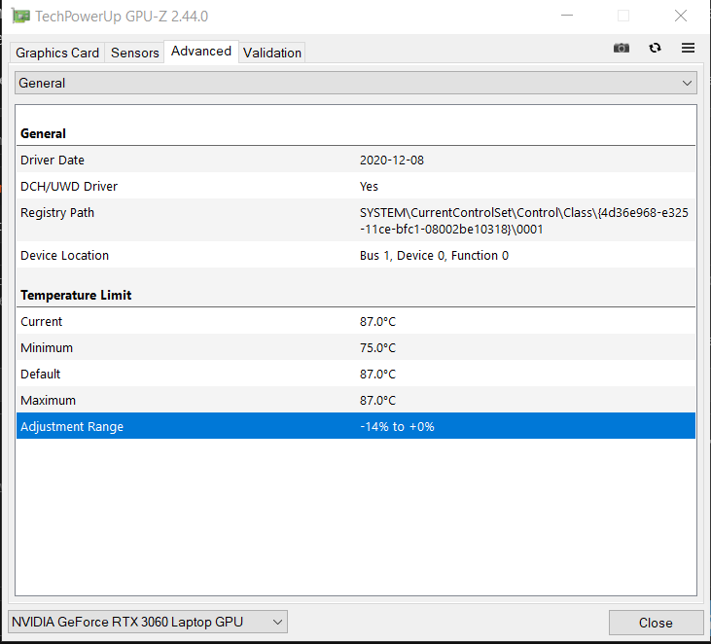
Task: Expand the General category dropdown
Action: (x=356, y=83)
